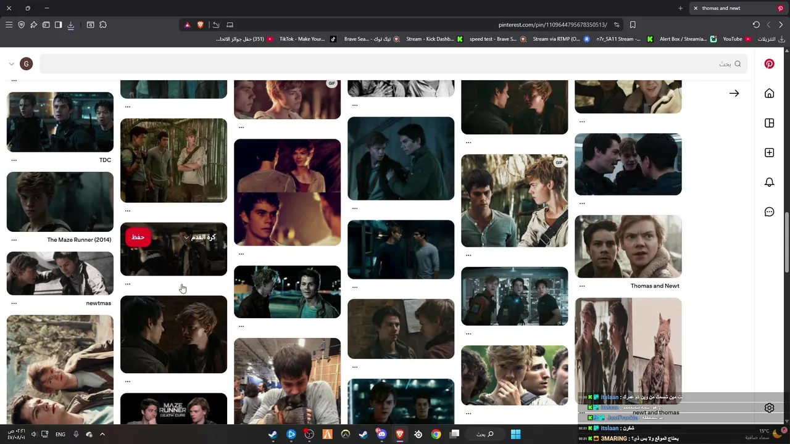Open Google Chrome from the taskbar
790x444 pixels.
click(436, 434)
